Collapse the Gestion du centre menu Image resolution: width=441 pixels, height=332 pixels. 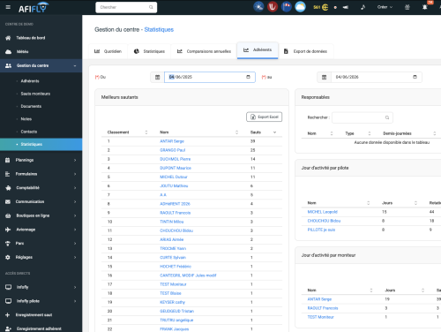click(41, 65)
